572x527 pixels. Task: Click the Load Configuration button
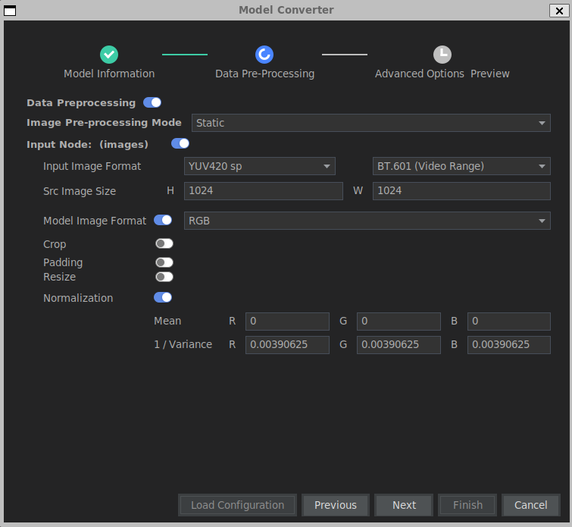point(237,505)
